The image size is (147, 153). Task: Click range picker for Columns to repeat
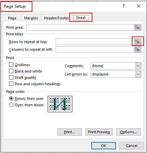tap(138, 49)
